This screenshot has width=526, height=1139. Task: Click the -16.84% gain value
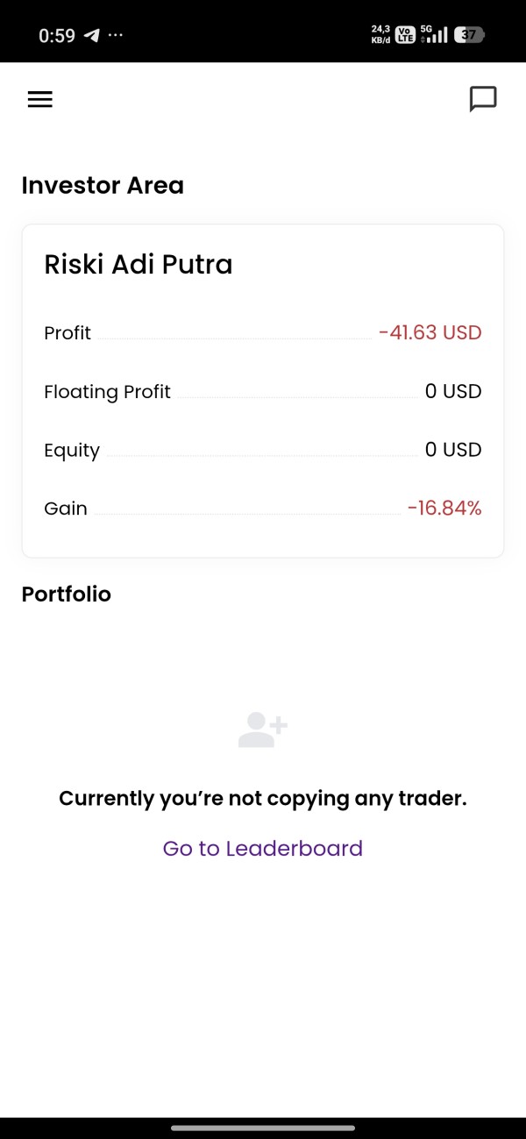coord(444,508)
